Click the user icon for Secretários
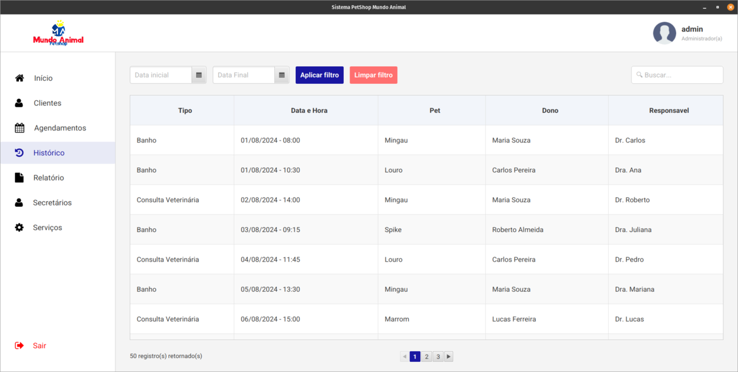738x372 pixels. (x=19, y=202)
